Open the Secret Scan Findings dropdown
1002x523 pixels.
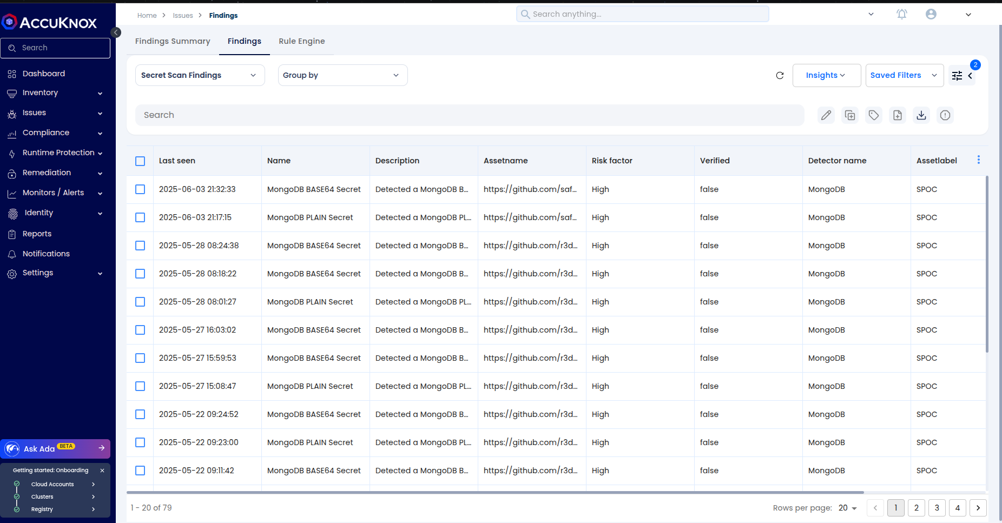pos(200,75)
